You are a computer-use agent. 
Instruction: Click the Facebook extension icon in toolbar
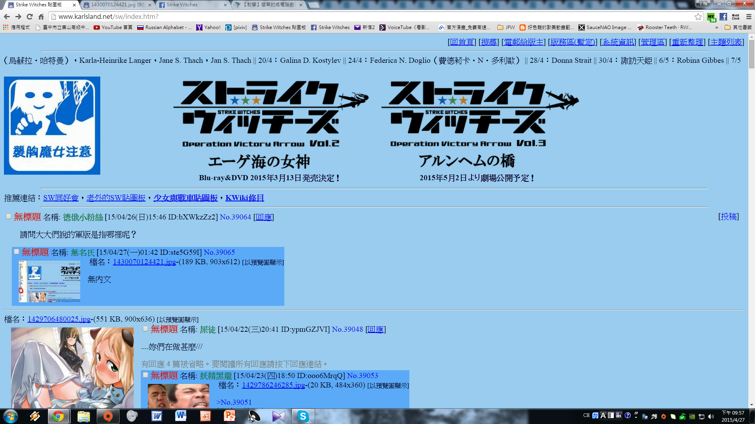[724, 16]
